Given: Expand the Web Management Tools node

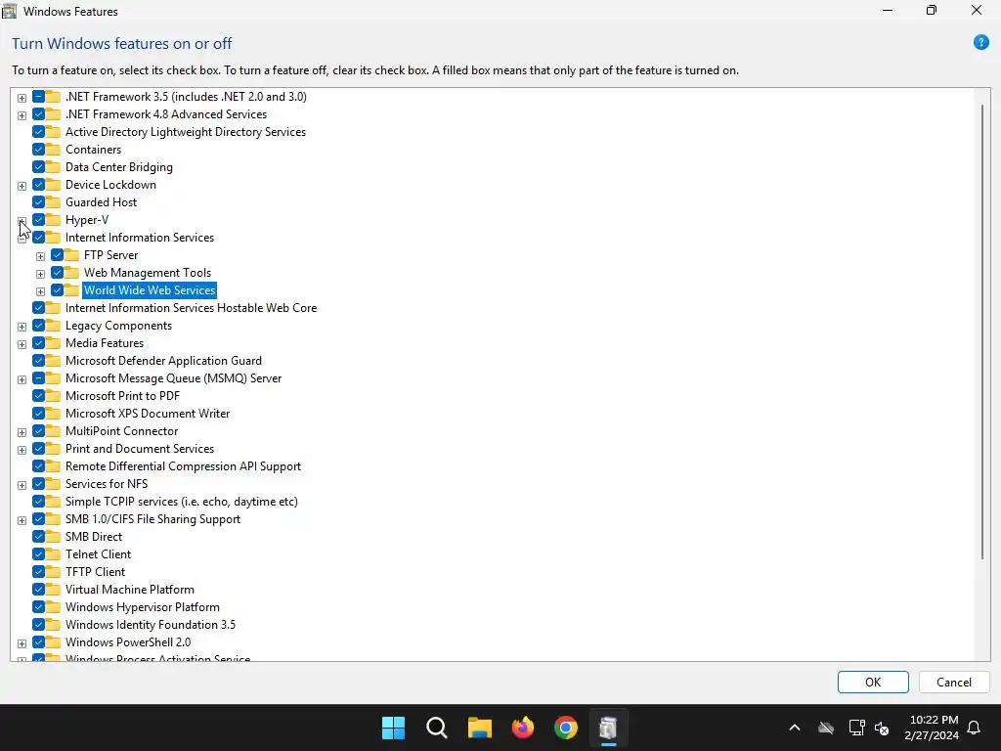Looking at the screenshot, I should point(40,274).
